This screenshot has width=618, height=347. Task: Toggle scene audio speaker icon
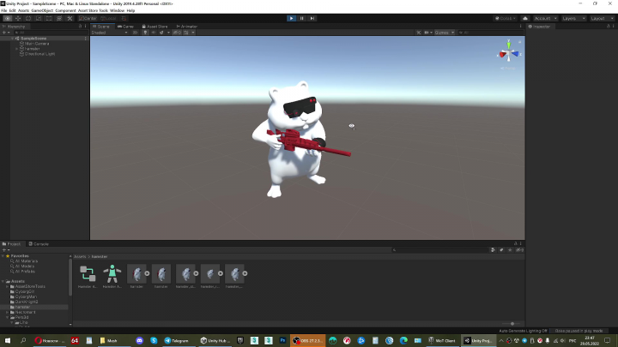154,33
